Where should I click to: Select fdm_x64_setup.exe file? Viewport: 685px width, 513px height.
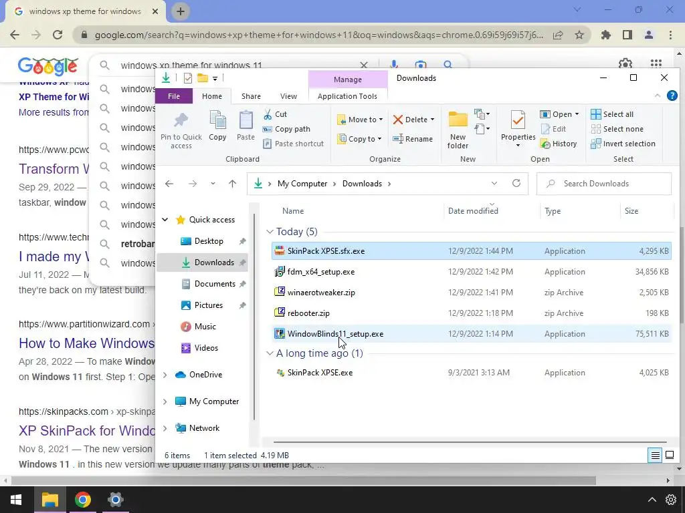[x=472, y=272]
